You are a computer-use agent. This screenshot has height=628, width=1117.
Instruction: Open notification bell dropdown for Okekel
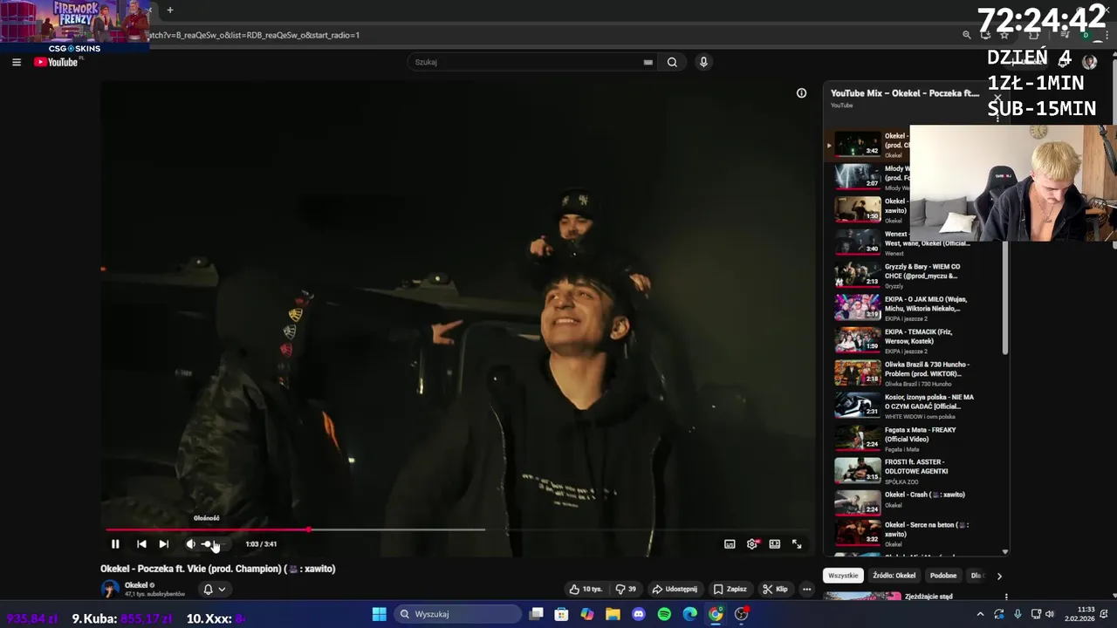pyautogui.click(x=215, y=589)
